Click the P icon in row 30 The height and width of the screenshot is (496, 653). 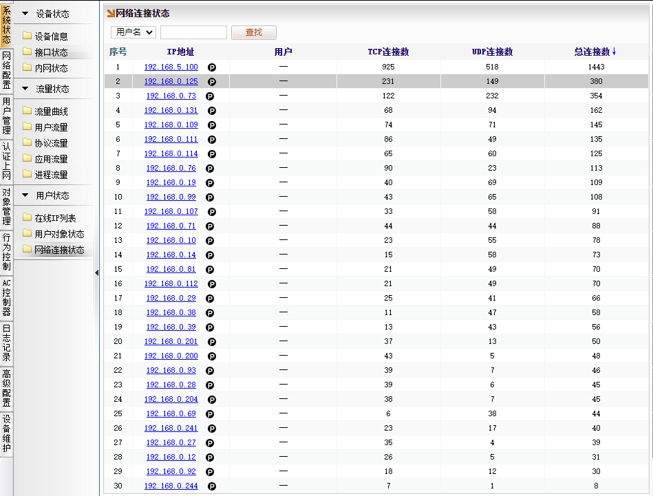[x=212, y=486]
